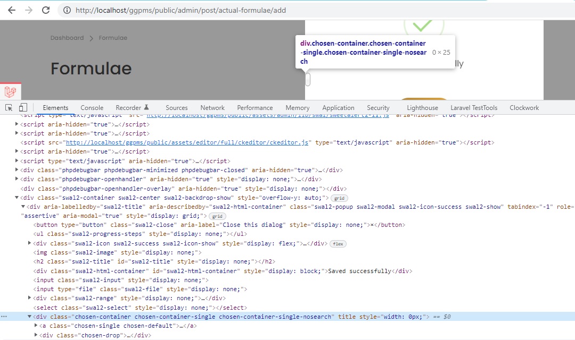575x340 pixels.
Task: Reload the page with refresh icon
Action: [46, 10]
